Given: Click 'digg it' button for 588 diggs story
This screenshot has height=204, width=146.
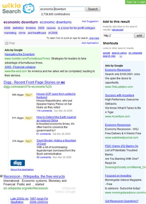Looking at the screenshot, I should [28, 95].
